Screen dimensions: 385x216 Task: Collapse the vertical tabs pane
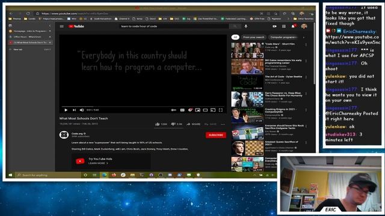[x=50, y=25]
